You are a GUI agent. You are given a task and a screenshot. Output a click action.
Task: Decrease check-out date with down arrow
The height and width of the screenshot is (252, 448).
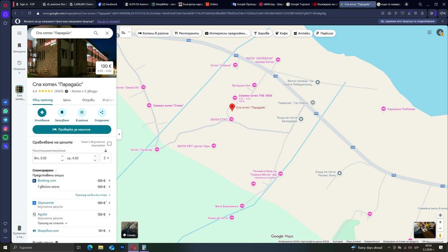95,160
